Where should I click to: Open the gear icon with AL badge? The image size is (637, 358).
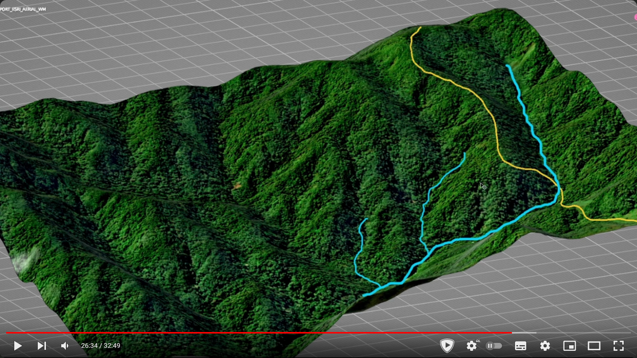pyautogui.click(x=471, y=346)
